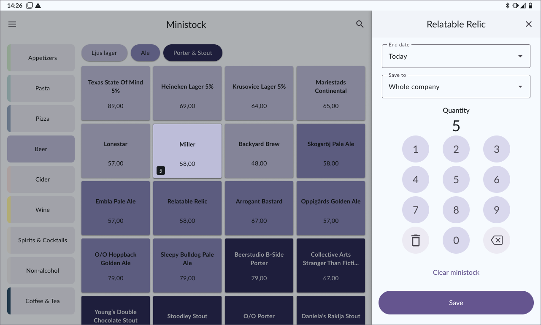Open the Save to dropdown
Viewport: 541px width, 325px height.
(x=456, y=87)
